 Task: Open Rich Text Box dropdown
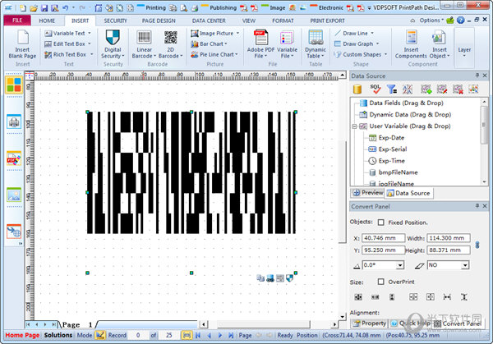92,54
